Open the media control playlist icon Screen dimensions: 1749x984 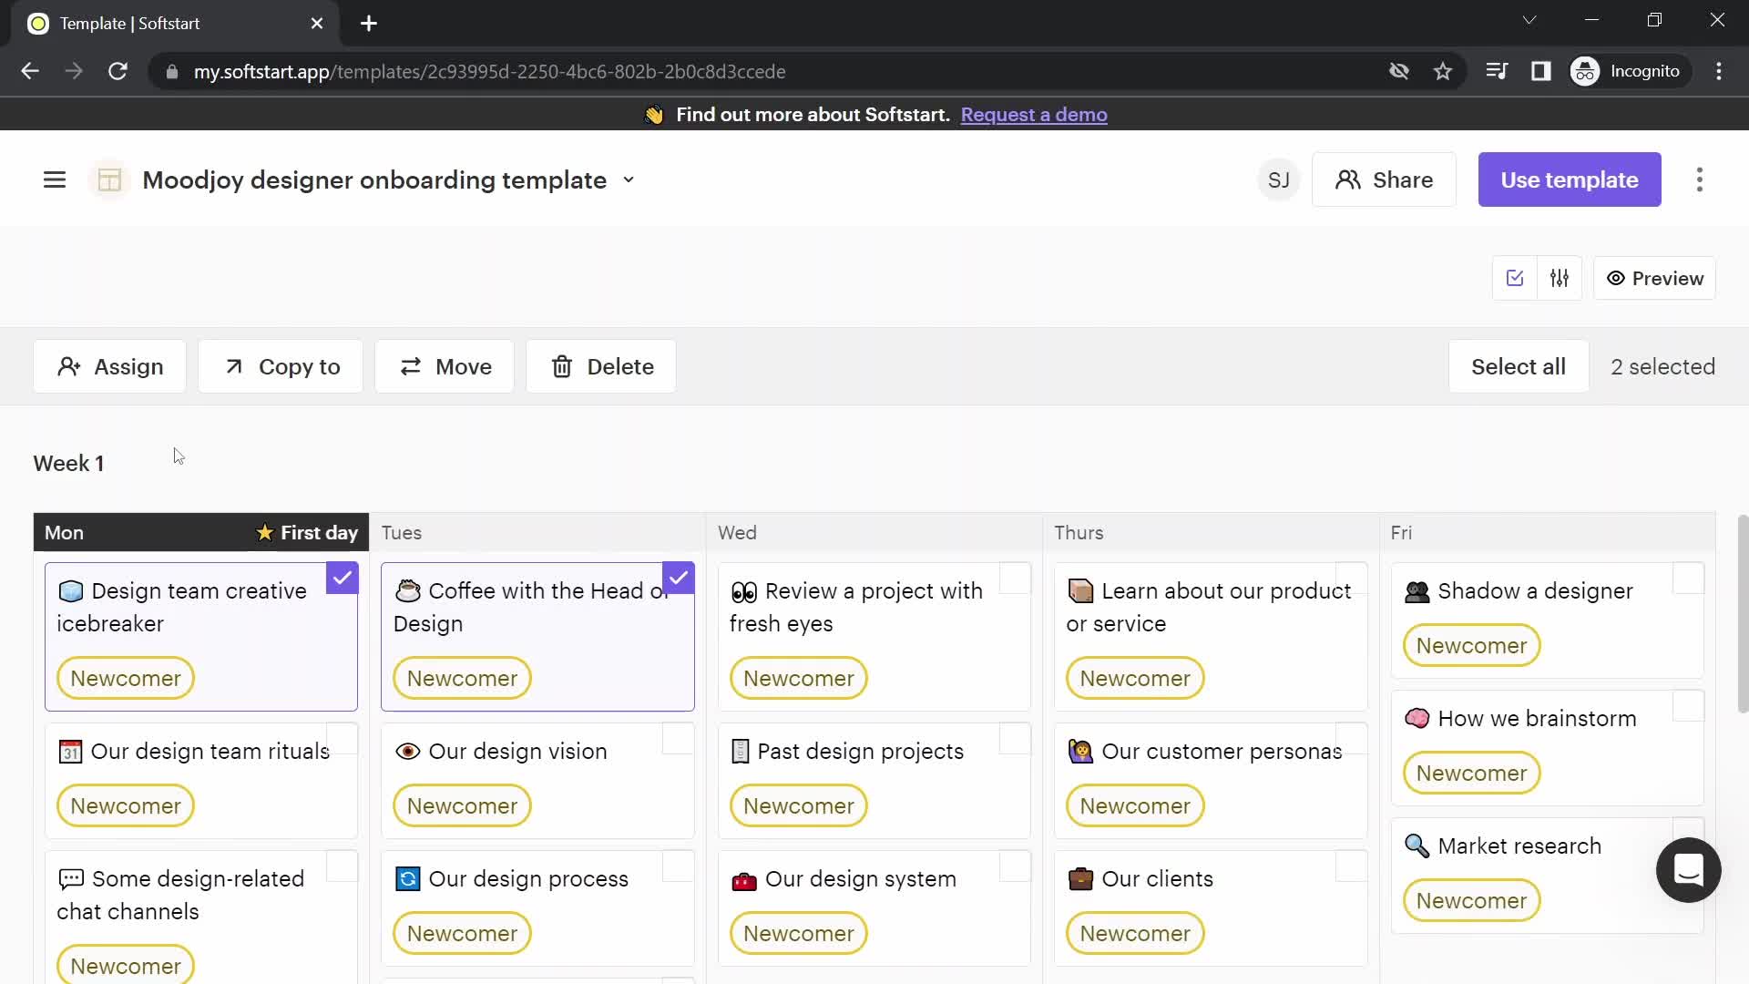[1497, 71]
